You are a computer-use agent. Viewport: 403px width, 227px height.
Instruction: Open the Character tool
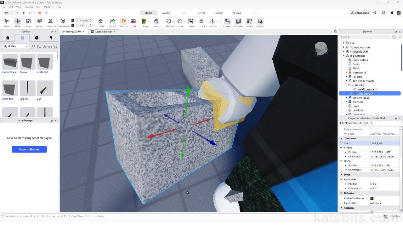coord(123,23)
